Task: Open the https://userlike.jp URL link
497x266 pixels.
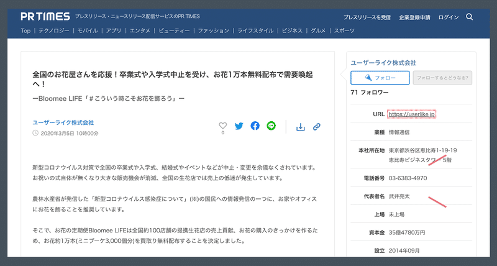Action: pos(411,114)
